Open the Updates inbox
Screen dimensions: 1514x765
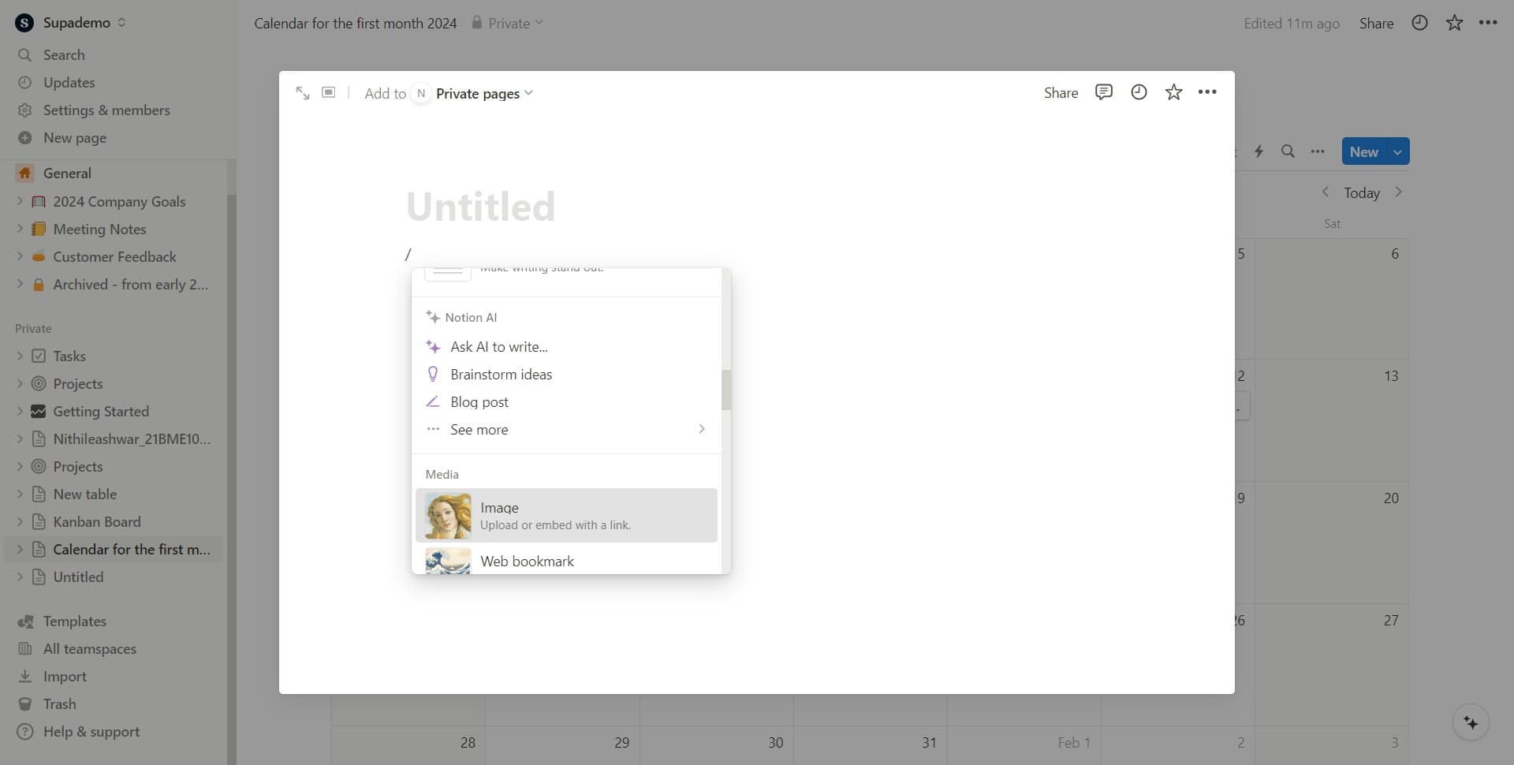click(x=69, y=82)
